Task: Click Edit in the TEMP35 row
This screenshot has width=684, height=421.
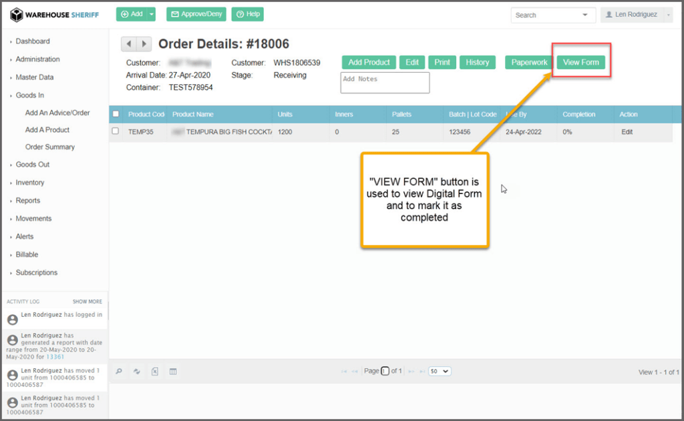Action: tap(627, 132)
